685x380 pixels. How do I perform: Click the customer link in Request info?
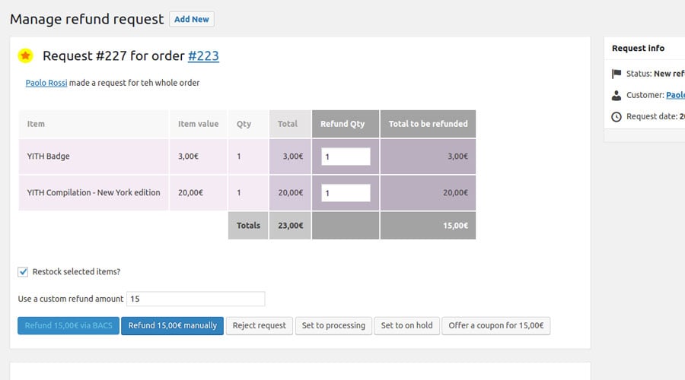click(675, 96)
